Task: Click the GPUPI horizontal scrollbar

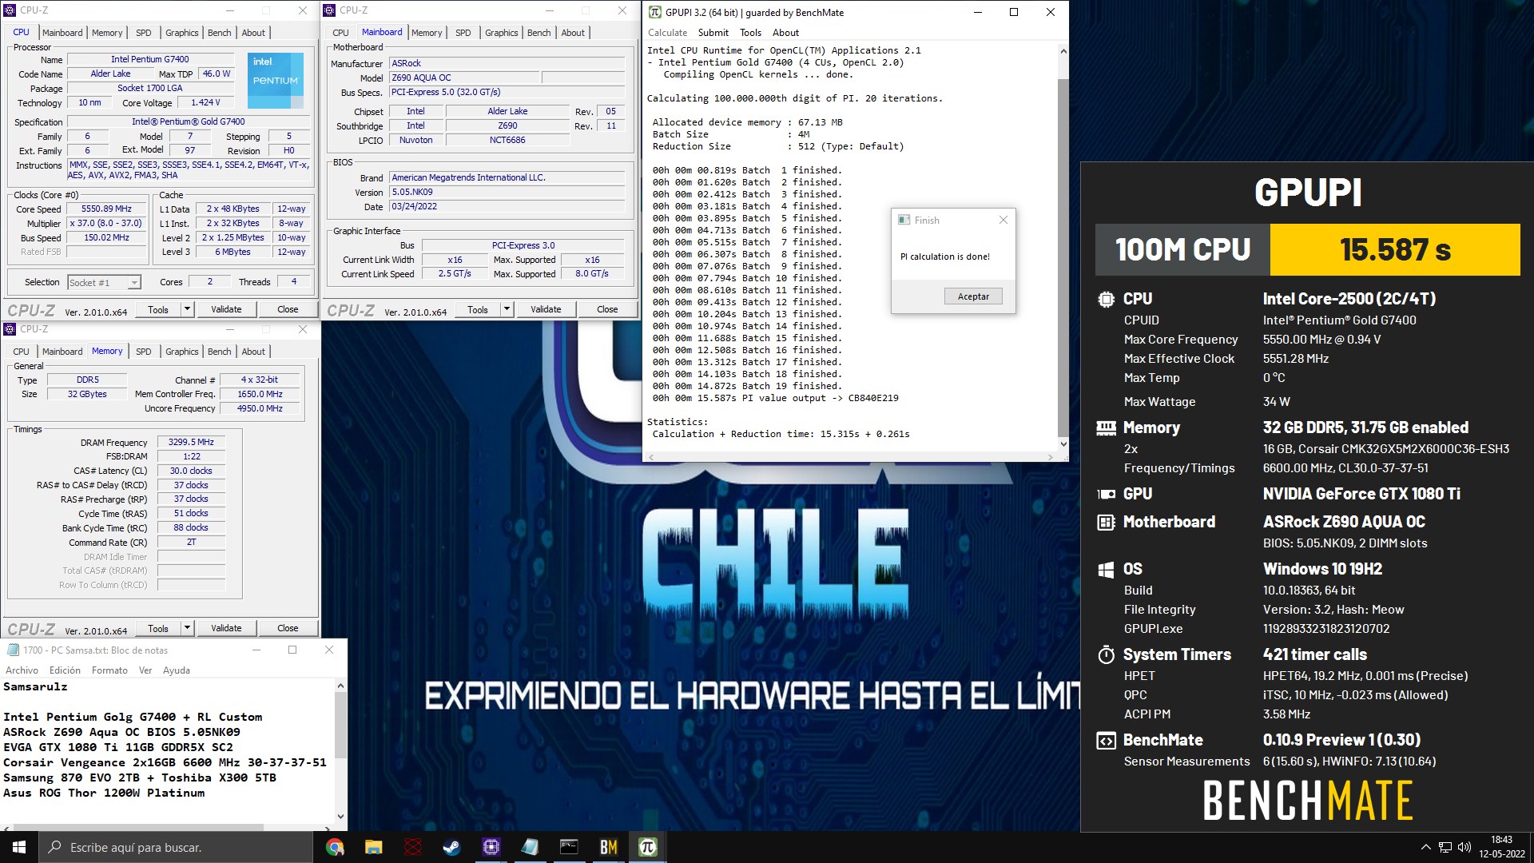Action: 851,457
